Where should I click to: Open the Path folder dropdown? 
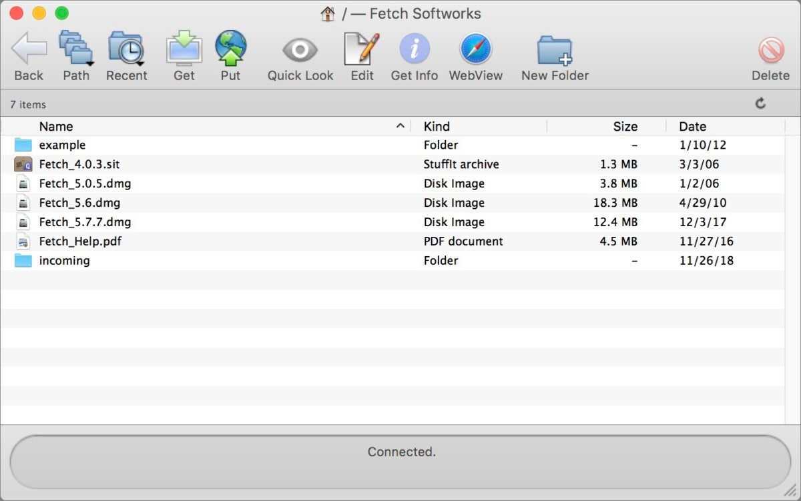[x=76, y=49]
